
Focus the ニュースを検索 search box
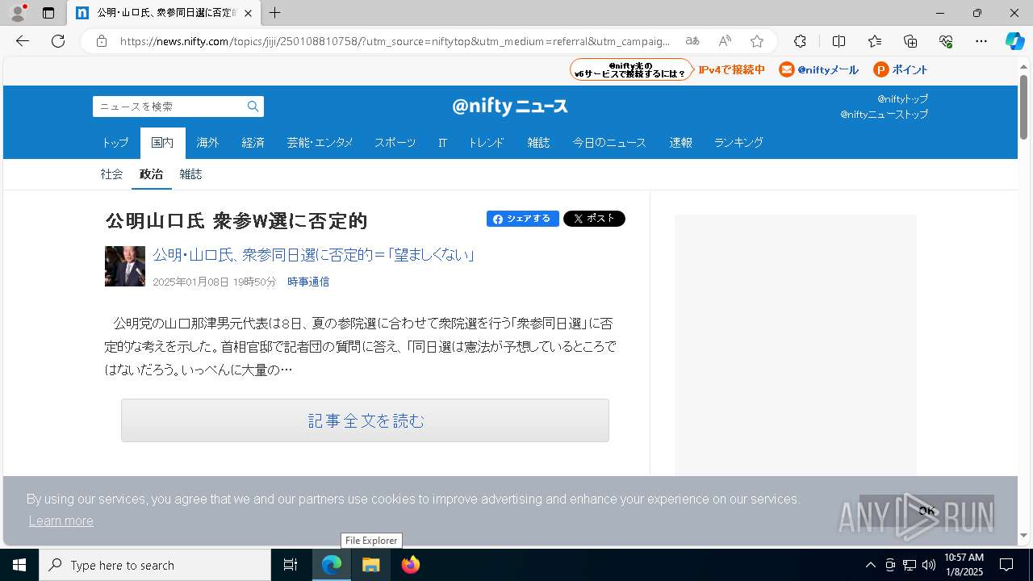pyautogui.click(x=169, y=107)
